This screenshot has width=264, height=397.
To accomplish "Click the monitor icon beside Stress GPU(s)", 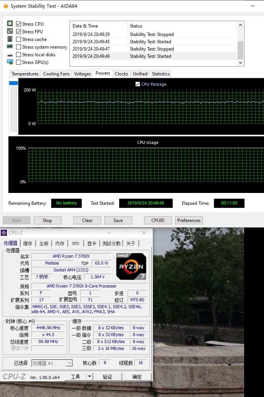I will pyautogui.click(x=10, y=62).
